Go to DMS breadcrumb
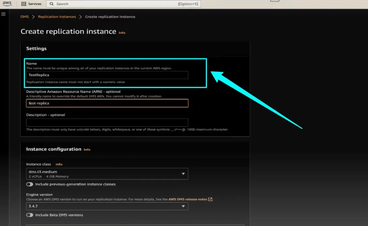368x226 pixels. [x=25, y=17]
